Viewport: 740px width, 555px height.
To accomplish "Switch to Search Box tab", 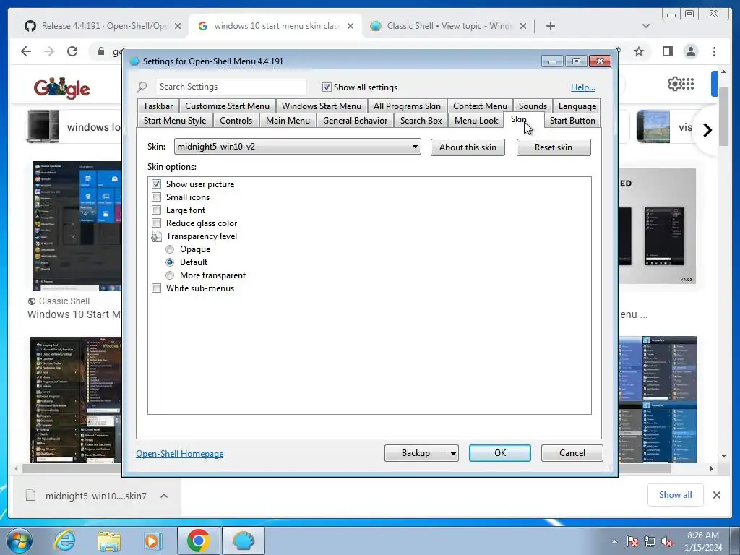I will (x=421, y=121).
